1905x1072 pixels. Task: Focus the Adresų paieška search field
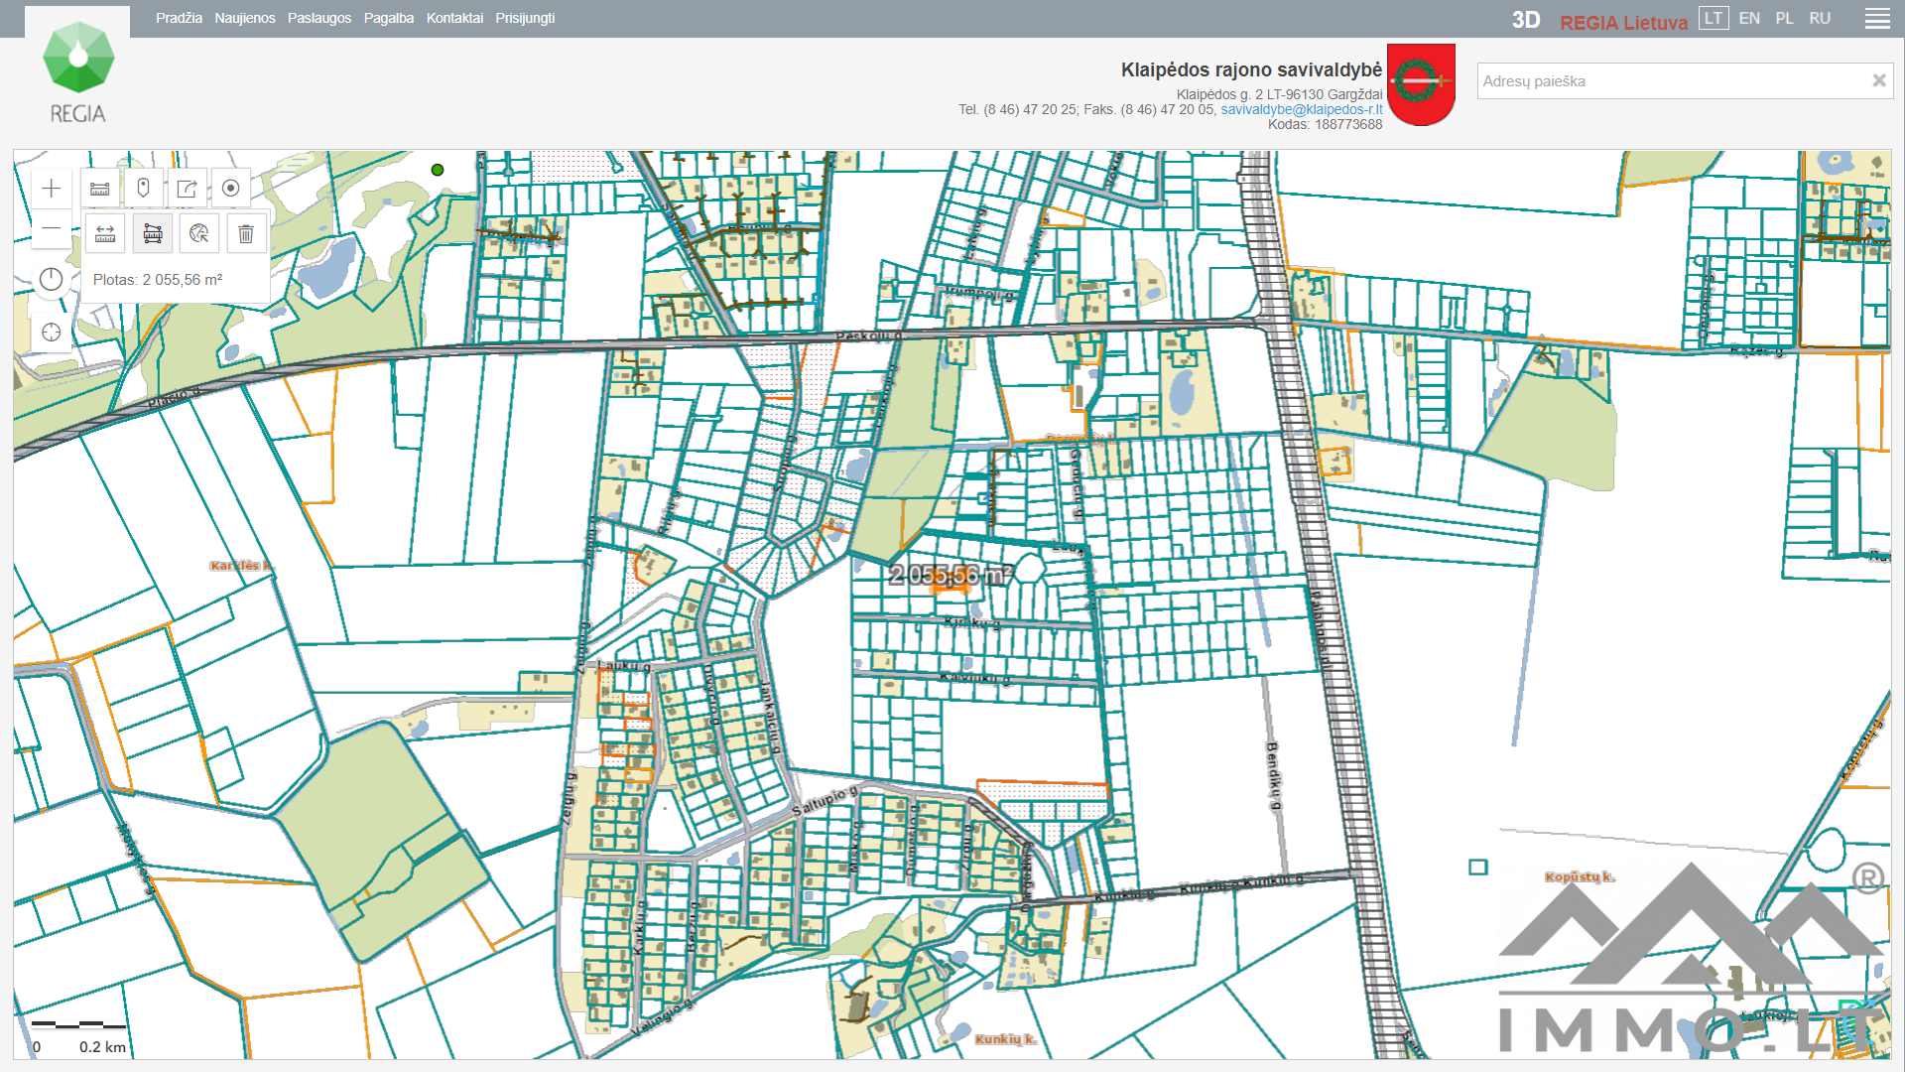pyautogui.click(x=1673, y=80)
